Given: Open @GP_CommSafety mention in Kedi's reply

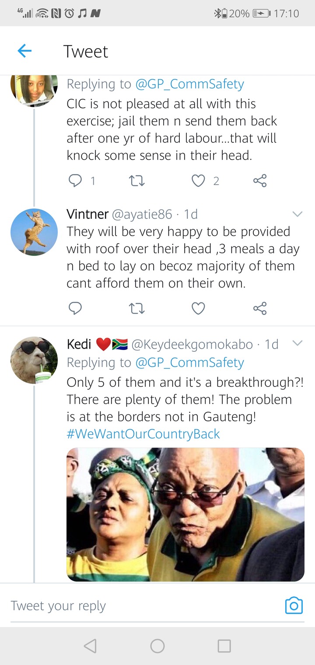Looking at the screenshot, I should click(x=190, y=362).
